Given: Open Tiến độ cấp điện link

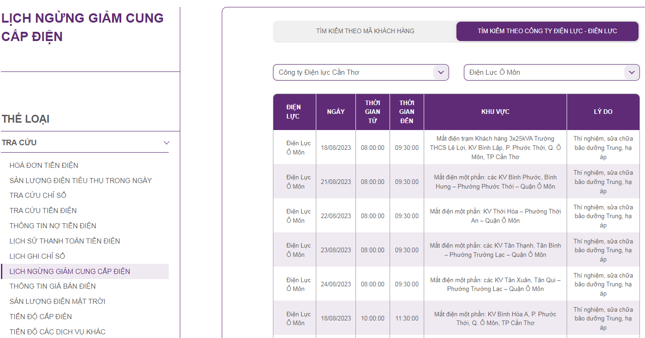Looking at the screenshot, I should [x=41, y=317].
